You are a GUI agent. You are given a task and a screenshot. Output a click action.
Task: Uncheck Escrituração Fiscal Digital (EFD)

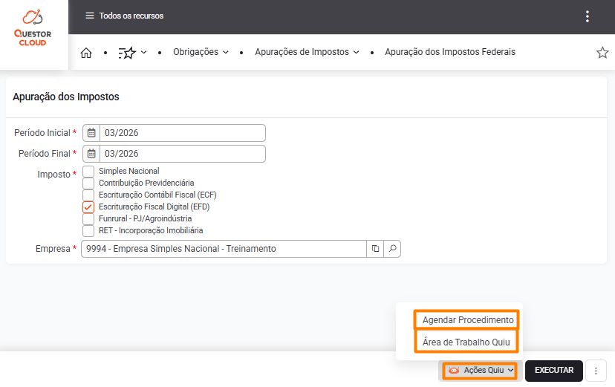click(x=88, y=207)
